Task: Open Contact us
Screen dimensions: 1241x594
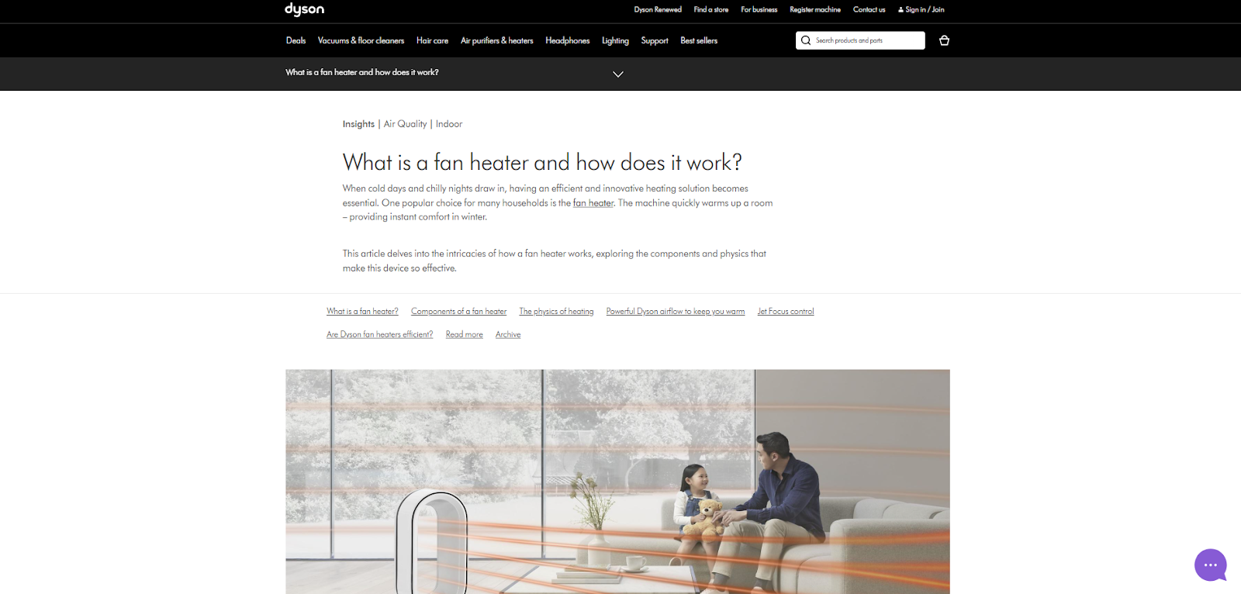Action: coord(869,9)
